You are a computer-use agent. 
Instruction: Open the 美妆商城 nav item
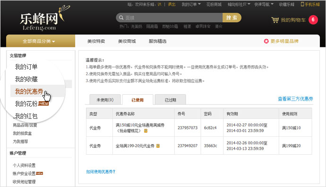coord(127,41)
